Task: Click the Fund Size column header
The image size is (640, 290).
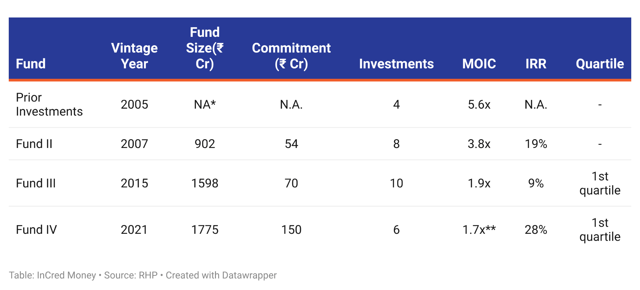Action: click(x=205, y=48)
